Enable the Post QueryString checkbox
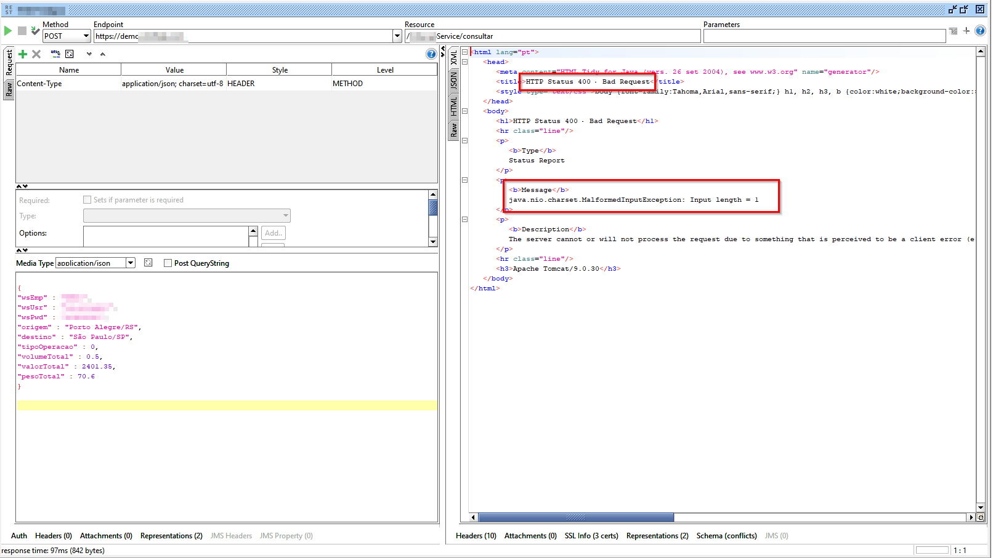 pos(168,263)
